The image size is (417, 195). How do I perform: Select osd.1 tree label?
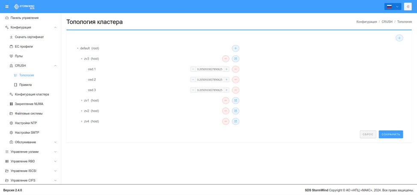pos(92,69)
